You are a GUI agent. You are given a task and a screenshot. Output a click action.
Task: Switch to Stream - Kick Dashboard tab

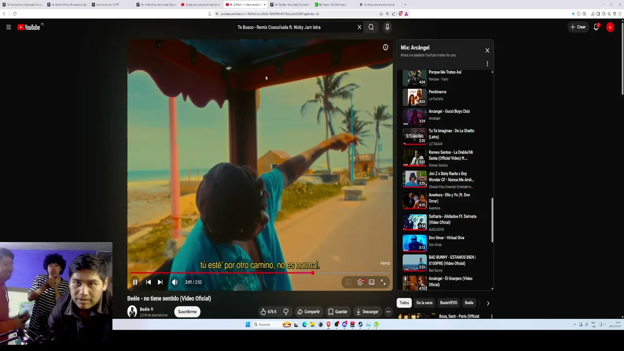334,4
